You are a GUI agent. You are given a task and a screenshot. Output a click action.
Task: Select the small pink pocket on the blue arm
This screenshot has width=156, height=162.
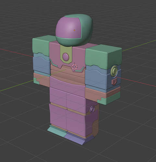[114, 82]
